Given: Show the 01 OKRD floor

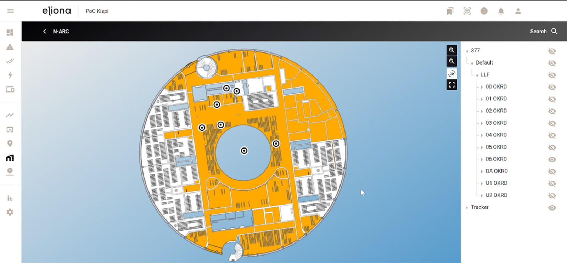Looking at the screenshot, I should pyautogui.click(x=552, y=99).
